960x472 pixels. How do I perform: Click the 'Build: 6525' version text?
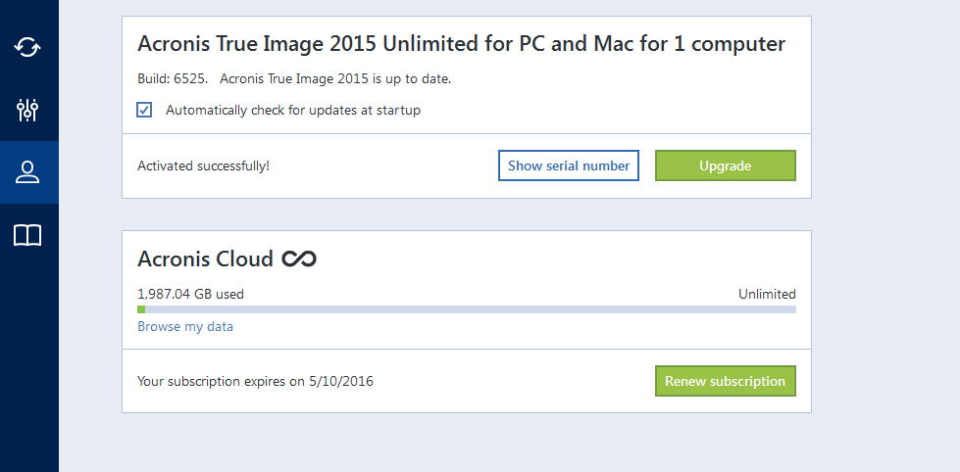coord(173,79)
